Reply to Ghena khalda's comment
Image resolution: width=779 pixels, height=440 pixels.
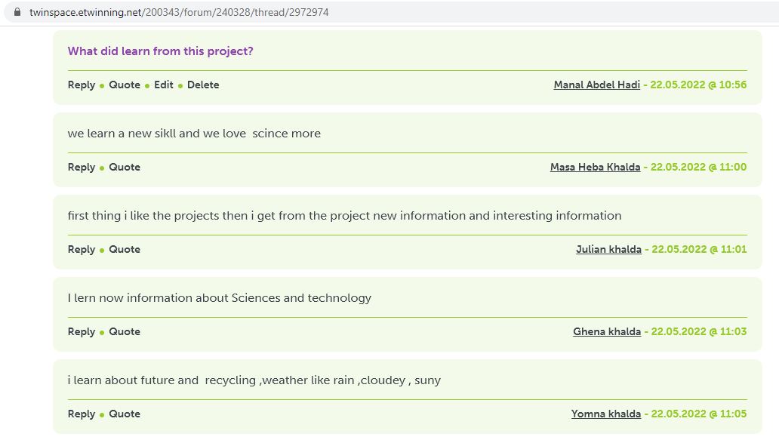[82, 332]
